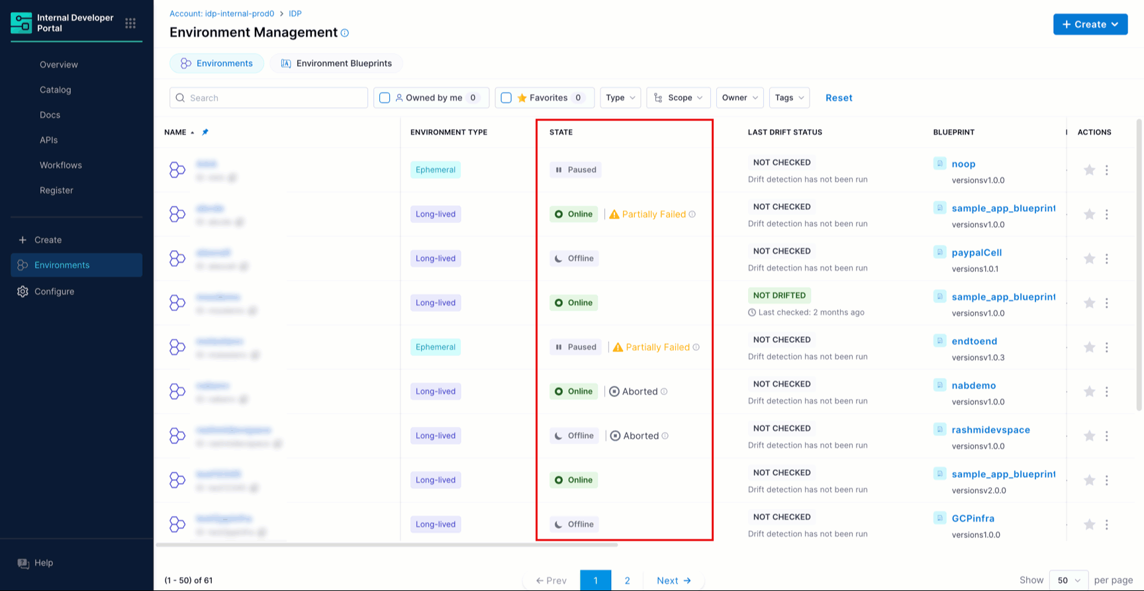
Task: Click the environment hexagon icon in first row
Action: [x=177, y=170]
